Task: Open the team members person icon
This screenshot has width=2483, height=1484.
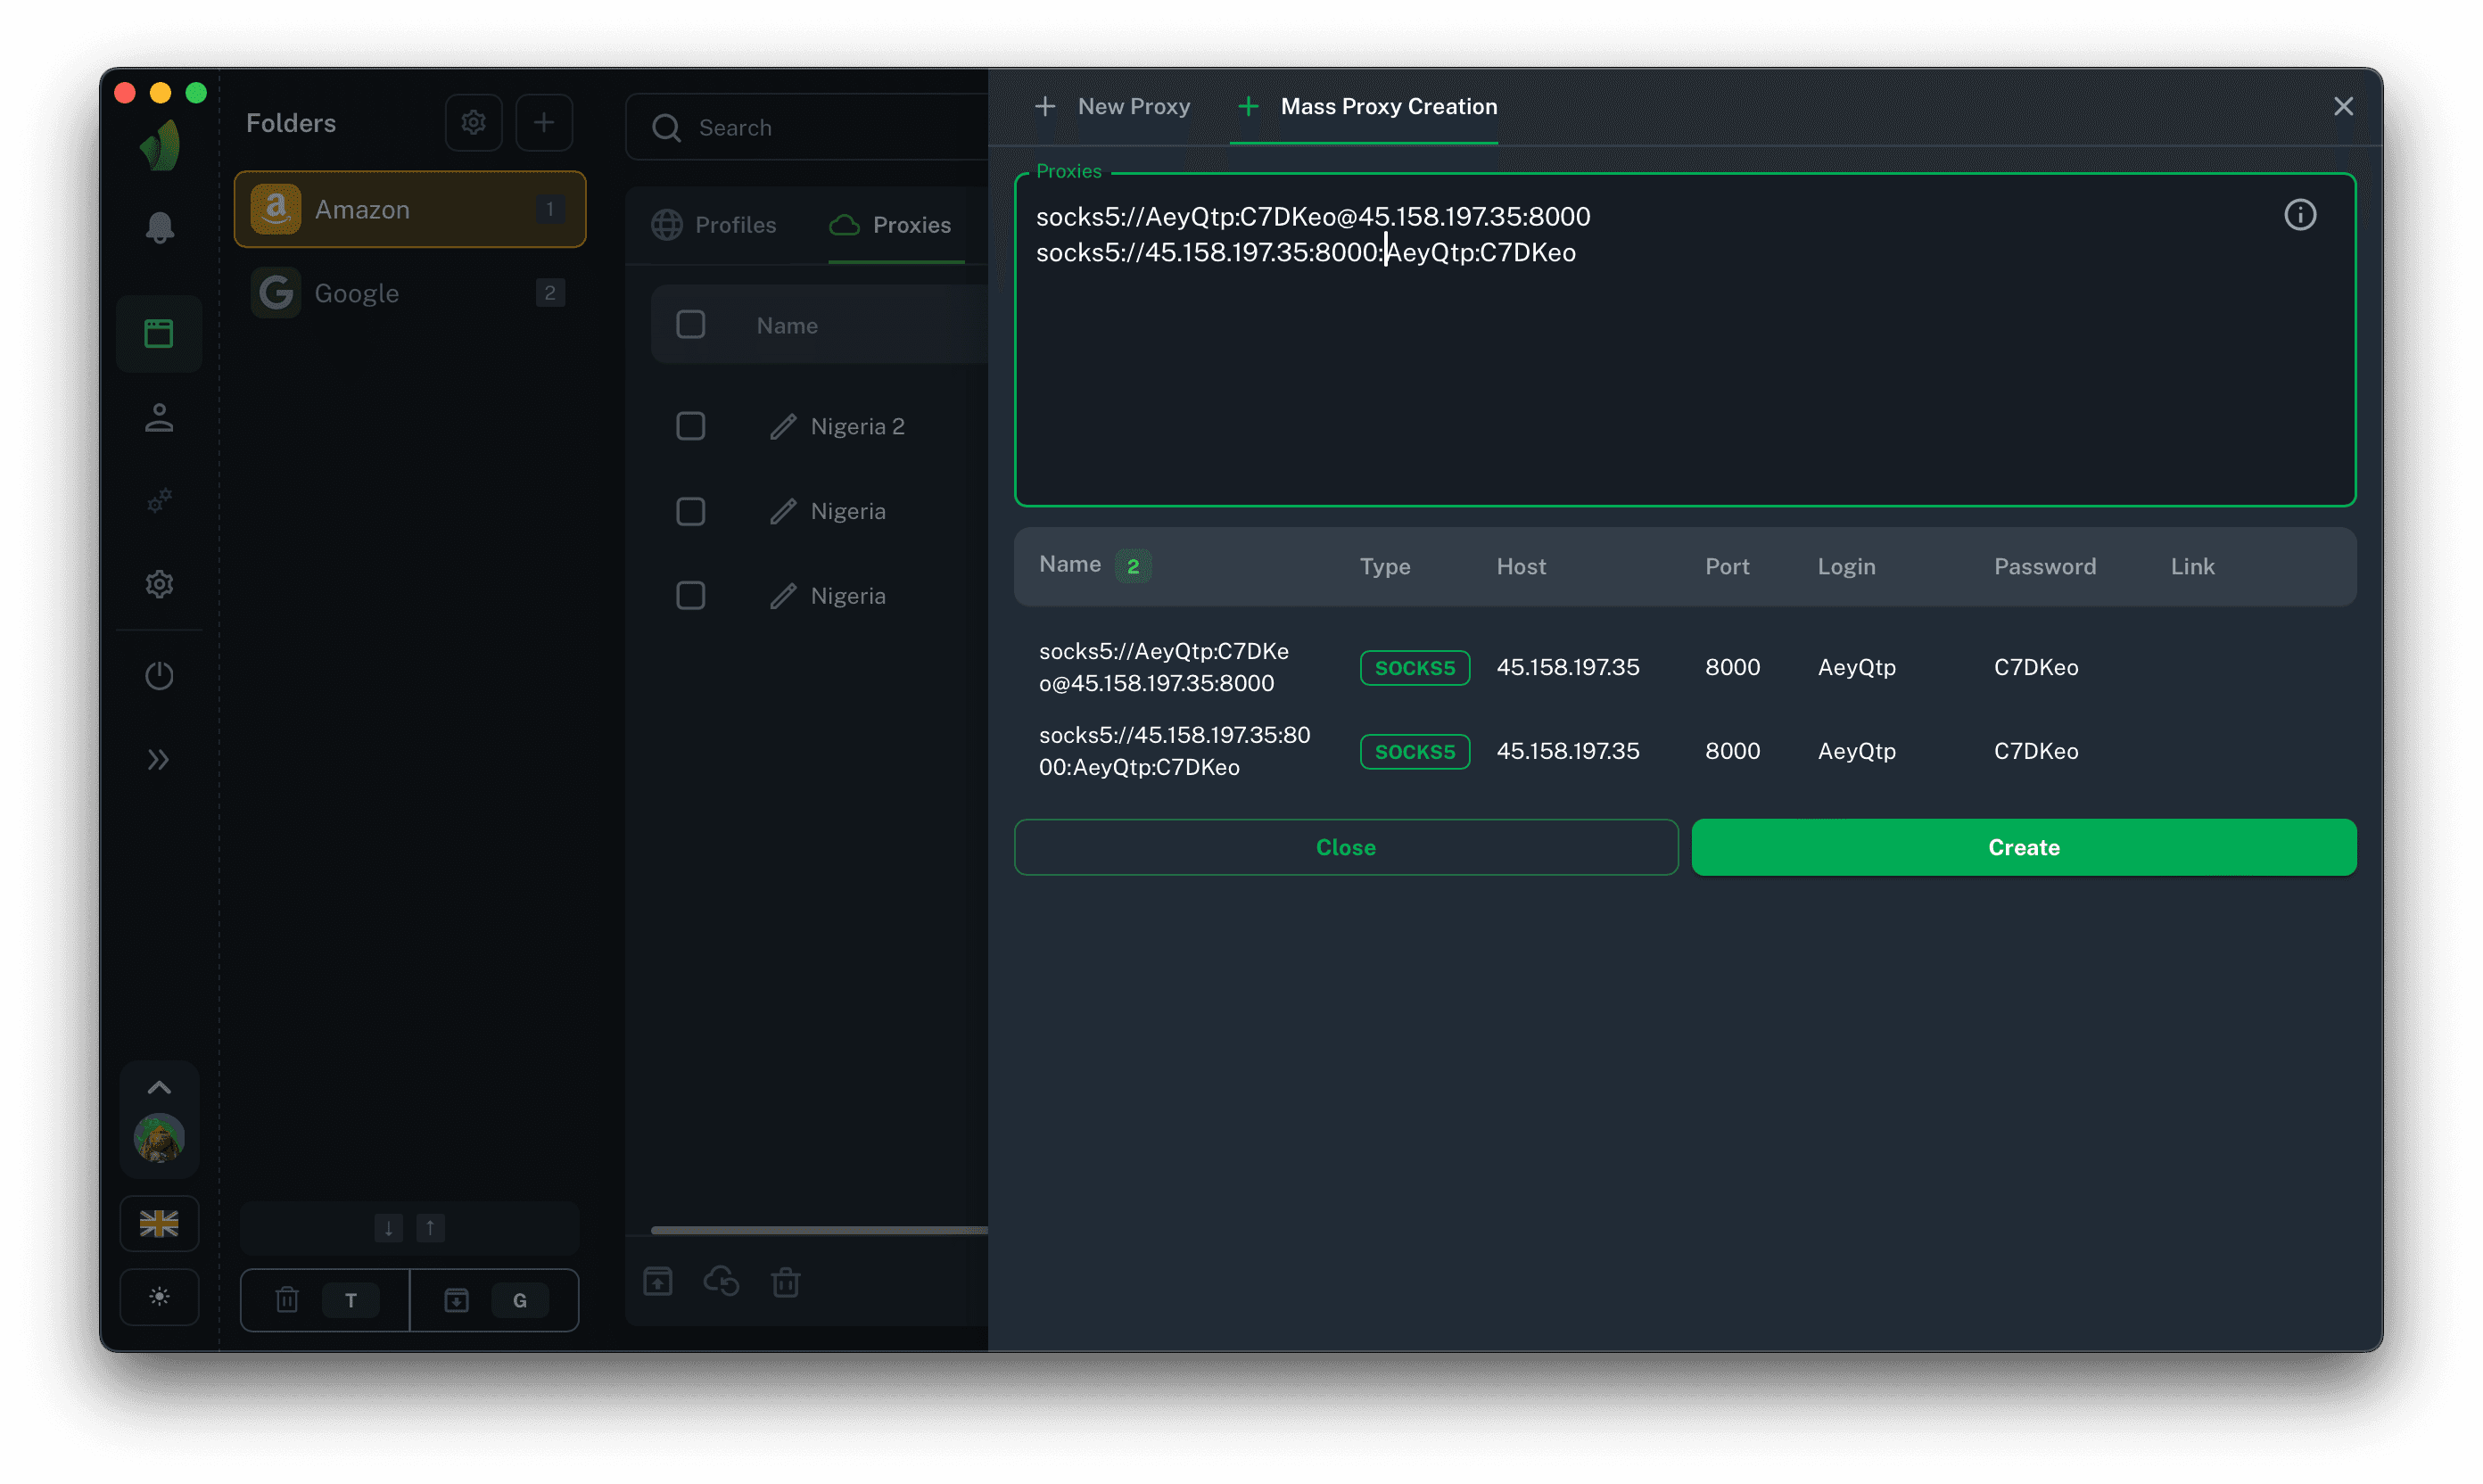Action: coord(159,418)
